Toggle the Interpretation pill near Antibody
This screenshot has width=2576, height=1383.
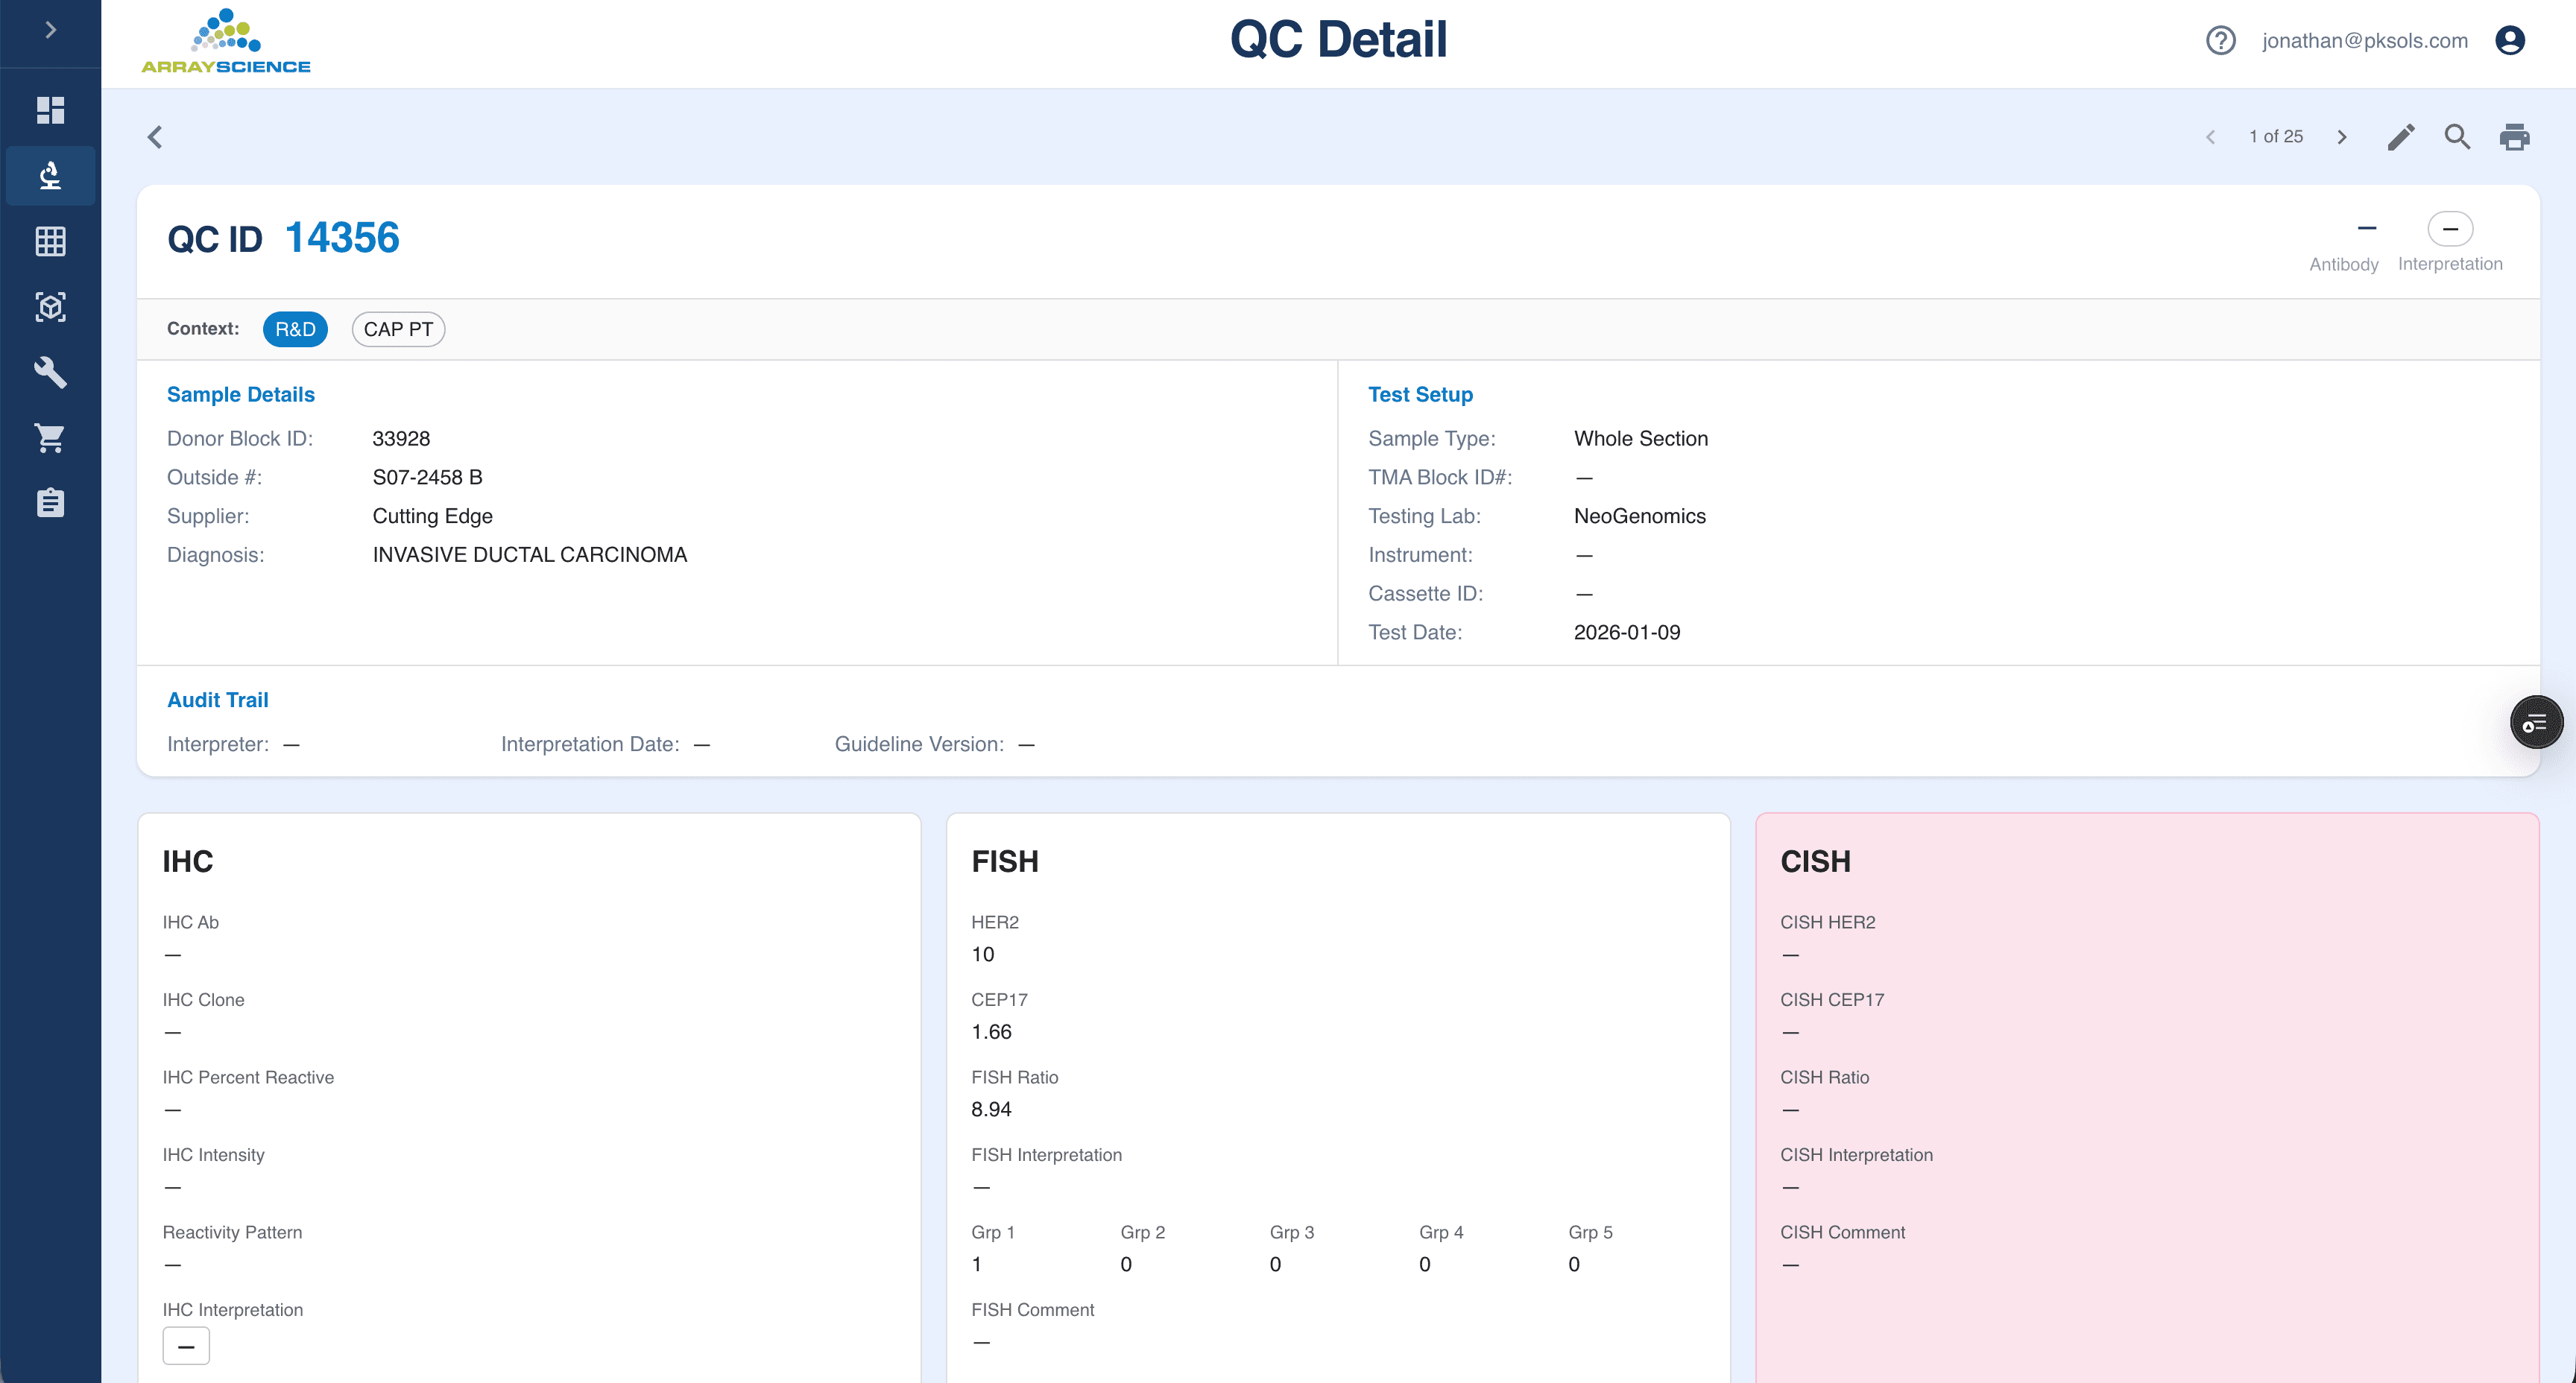[2450, 229]
